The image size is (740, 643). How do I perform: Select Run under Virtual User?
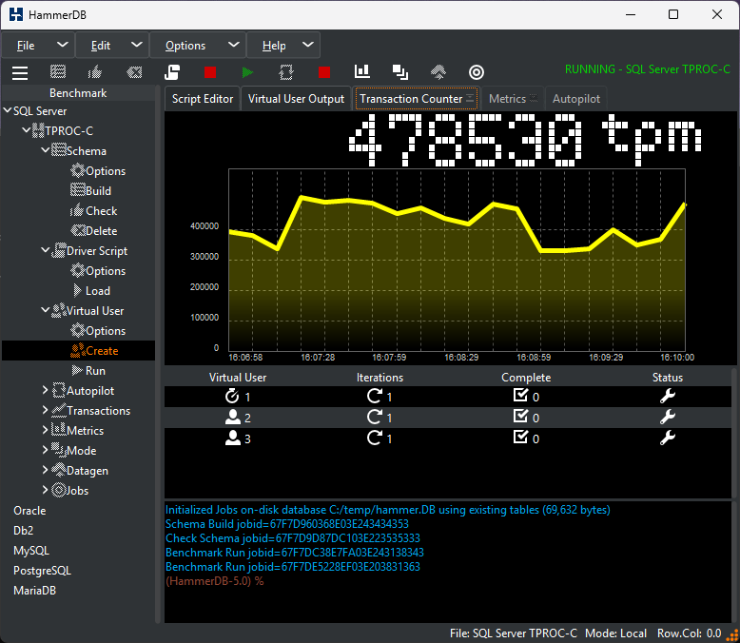coord(88,371)
